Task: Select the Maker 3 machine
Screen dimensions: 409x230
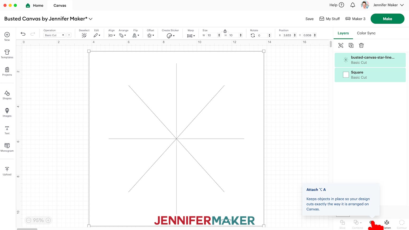Action: [355, 19]
